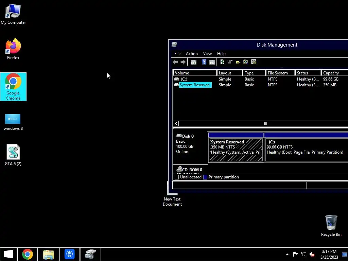Screen dimensions: 348x261
Task: Click the 99.66 GB capacity cell
Action: point(331,79)
